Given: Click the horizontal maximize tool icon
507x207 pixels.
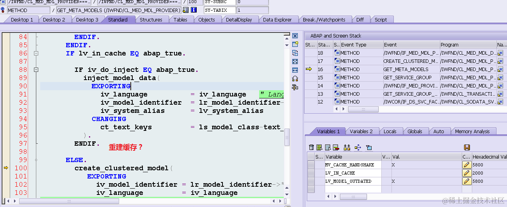Looking at the screenshot, I should click(x=295, y=70).
